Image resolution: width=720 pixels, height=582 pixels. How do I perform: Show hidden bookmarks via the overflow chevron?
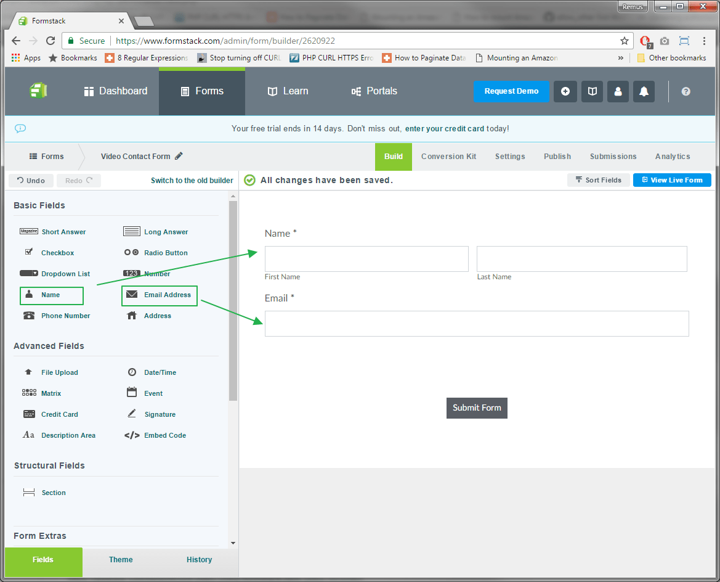pyautogui.click(x=621, y=57)
